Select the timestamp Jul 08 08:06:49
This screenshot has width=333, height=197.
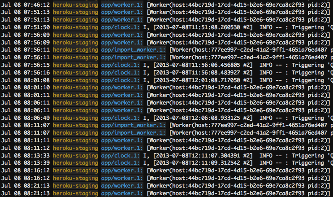coord(26,118)
